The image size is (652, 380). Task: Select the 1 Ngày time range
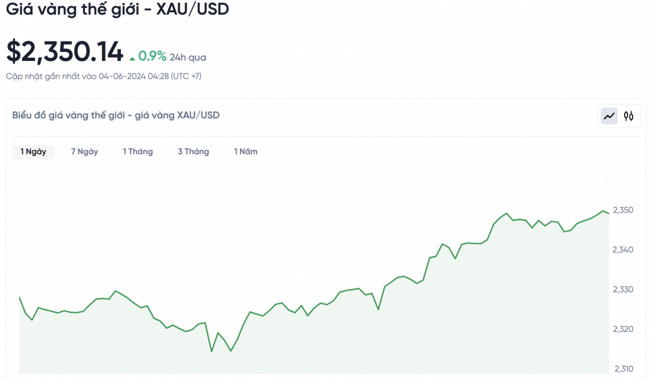tap(34, 152)
